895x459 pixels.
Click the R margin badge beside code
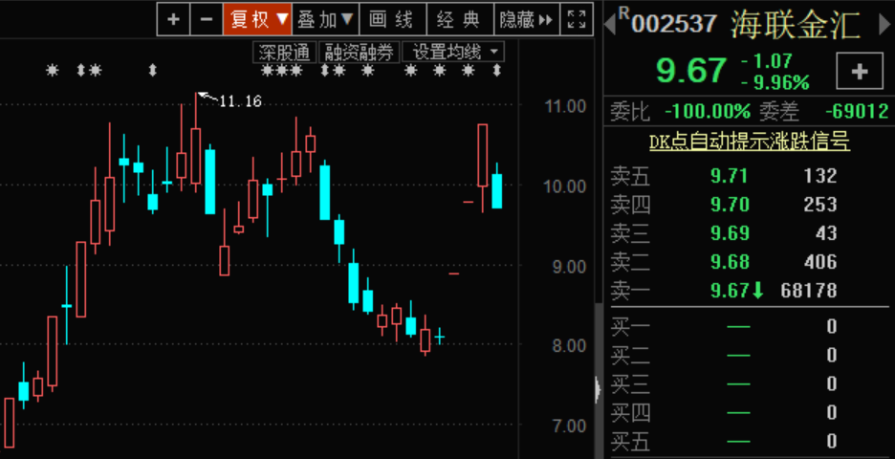[623, 13]
